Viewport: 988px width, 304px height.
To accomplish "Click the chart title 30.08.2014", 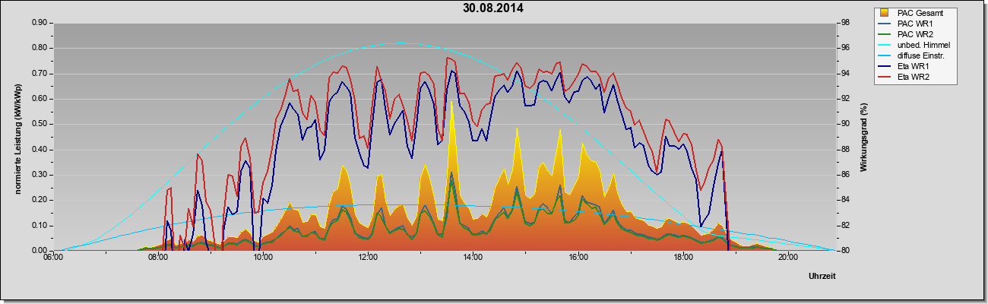I will click(493, 8).
